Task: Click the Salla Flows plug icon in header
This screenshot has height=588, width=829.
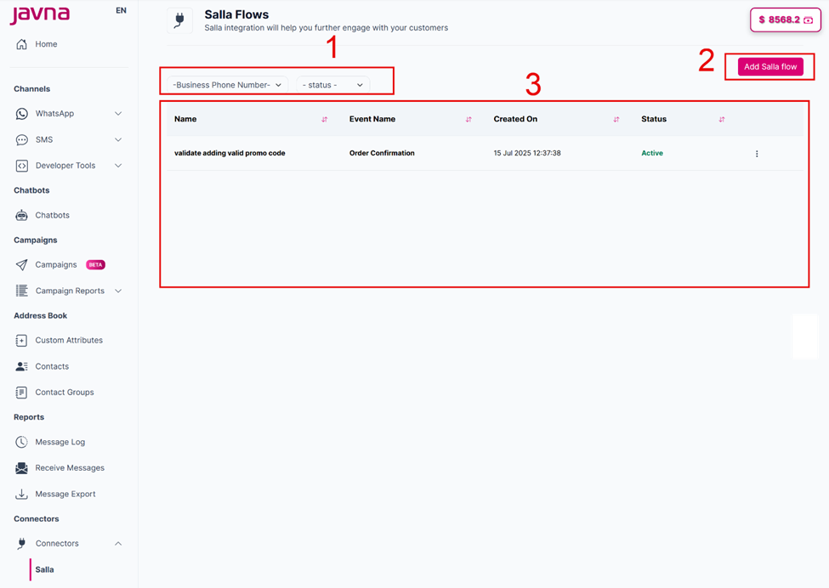Action: 179,20
